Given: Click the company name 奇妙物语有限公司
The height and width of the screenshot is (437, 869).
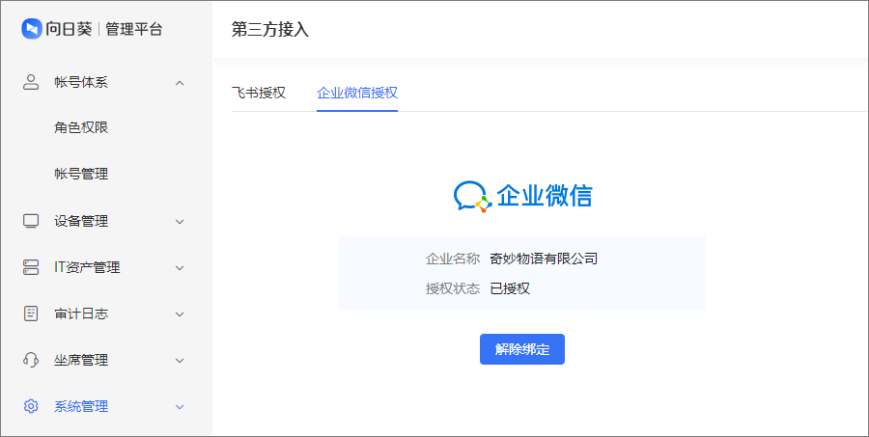Looking at the screenshot, I should [544, 259].
